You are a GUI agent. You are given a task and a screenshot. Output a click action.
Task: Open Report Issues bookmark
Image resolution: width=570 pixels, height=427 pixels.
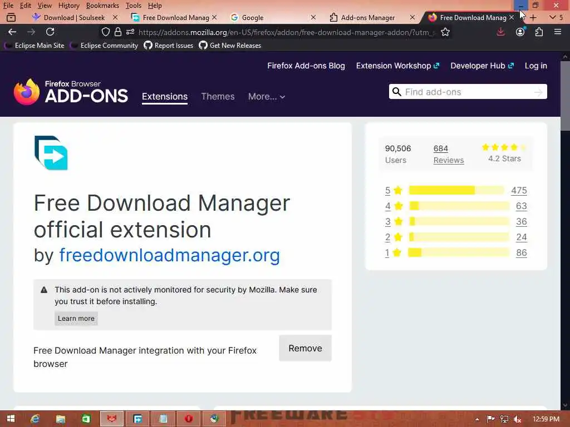point(169,46)
